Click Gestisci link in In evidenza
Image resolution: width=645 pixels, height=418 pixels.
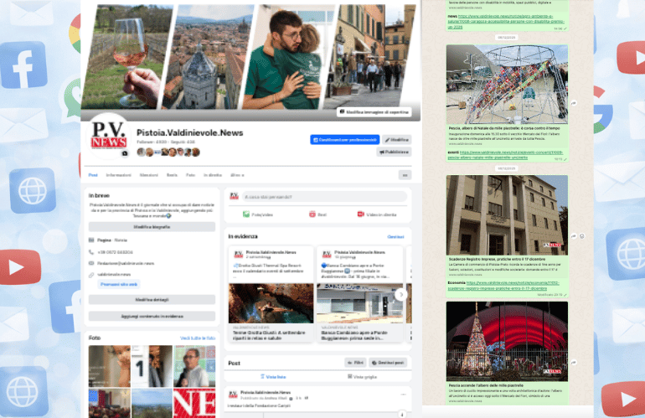tap(395, 237)
